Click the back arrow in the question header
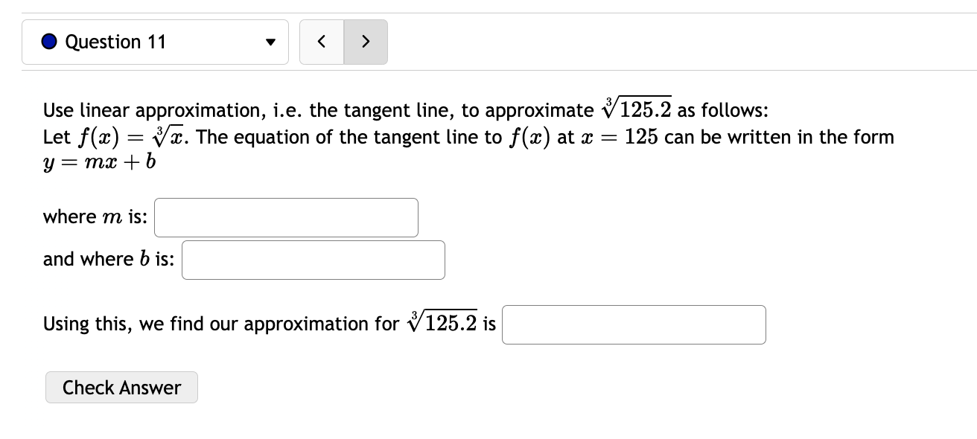 coord(321,42)
